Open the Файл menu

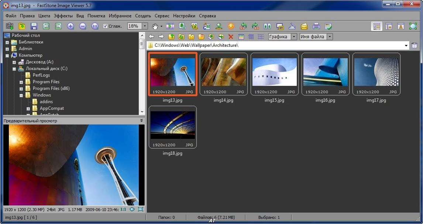pos(11,16)
